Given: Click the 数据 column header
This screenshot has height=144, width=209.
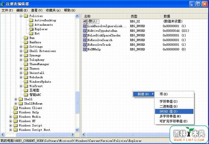Looking at the screenshot, I should pyautogui.click(x=184, y=16).
